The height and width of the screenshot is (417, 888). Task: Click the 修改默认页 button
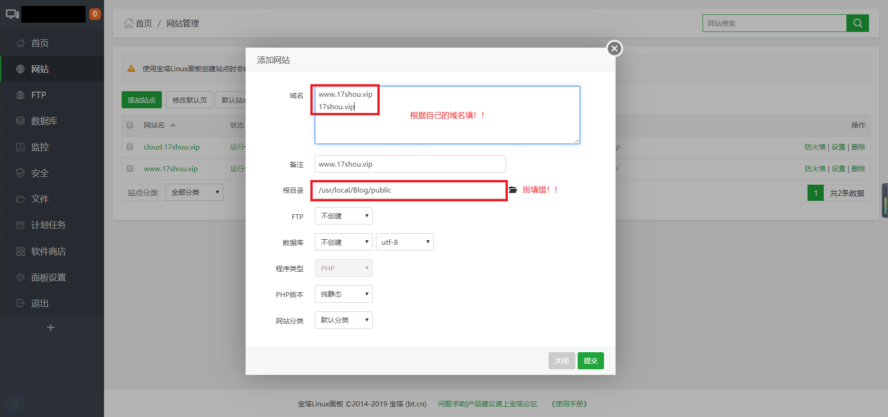(x=190, y=100)
